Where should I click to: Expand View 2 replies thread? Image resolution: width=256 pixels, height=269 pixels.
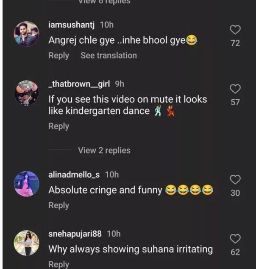pyautogui.click(x=104, y=150)
